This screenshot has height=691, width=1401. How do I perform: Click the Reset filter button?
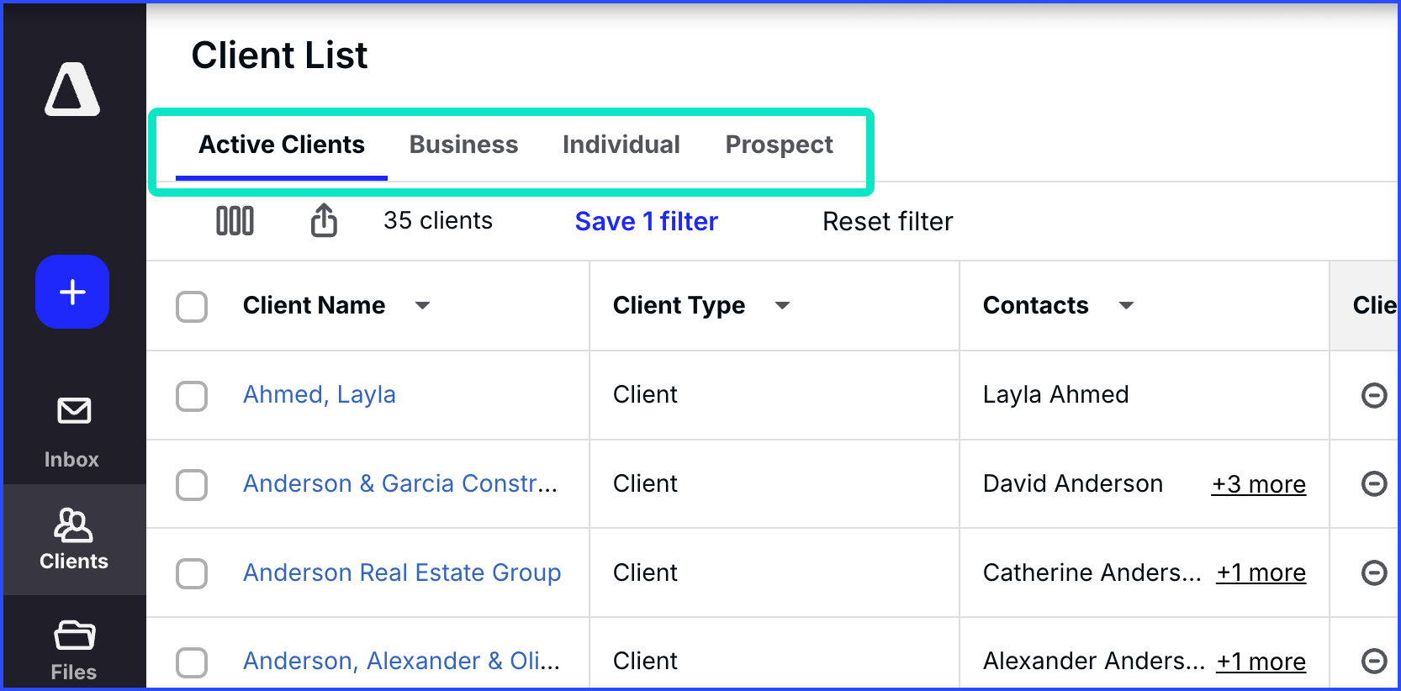pyautogui.click(x=887, y=221)
